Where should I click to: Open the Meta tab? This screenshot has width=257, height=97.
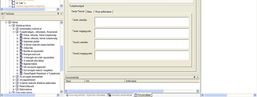pos(89,12)
